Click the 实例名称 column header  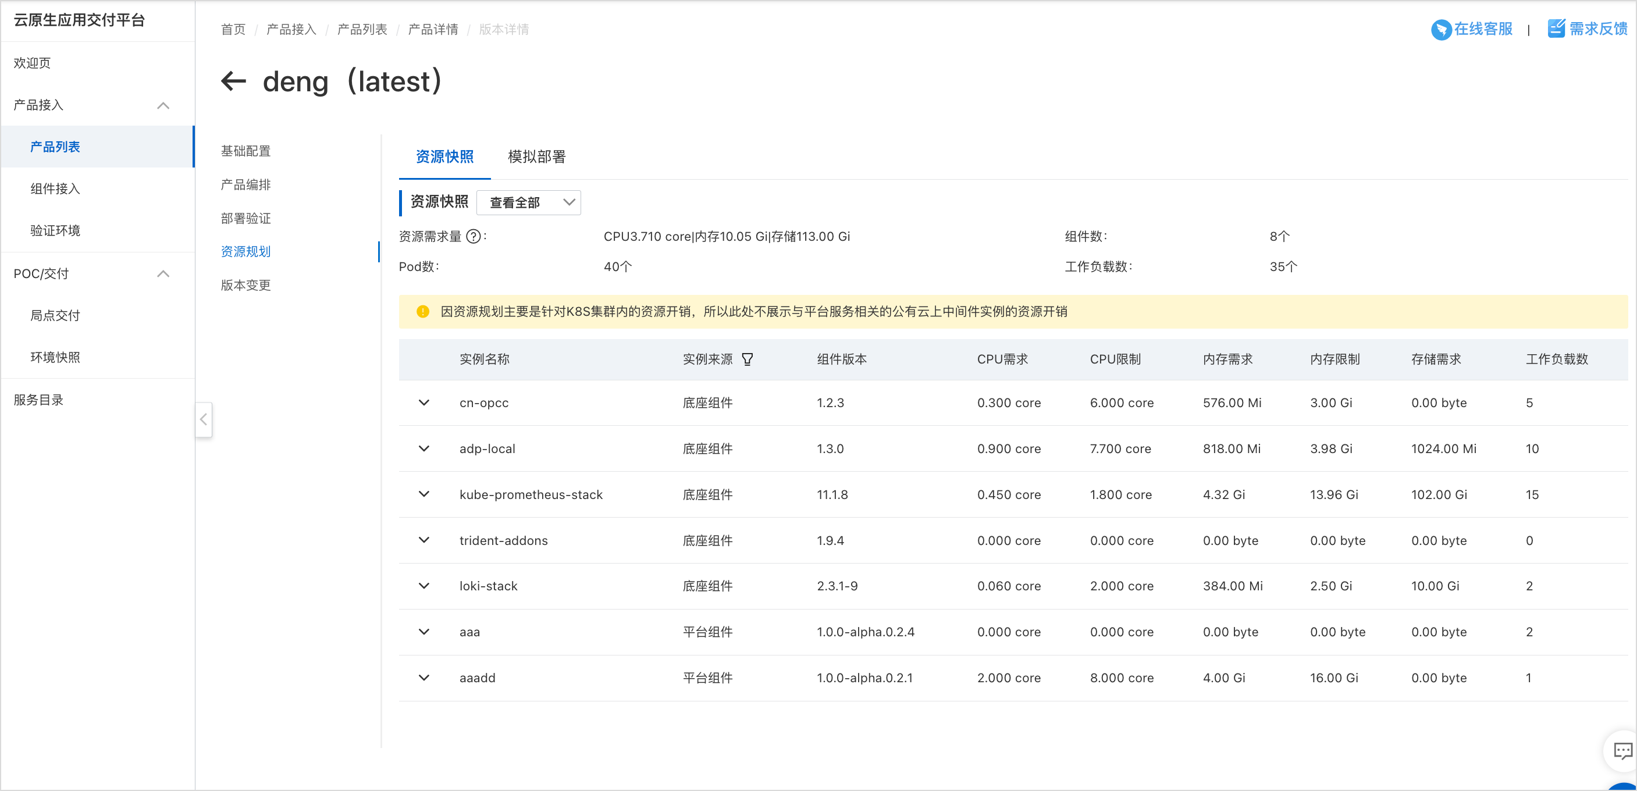tap(484, 359)
